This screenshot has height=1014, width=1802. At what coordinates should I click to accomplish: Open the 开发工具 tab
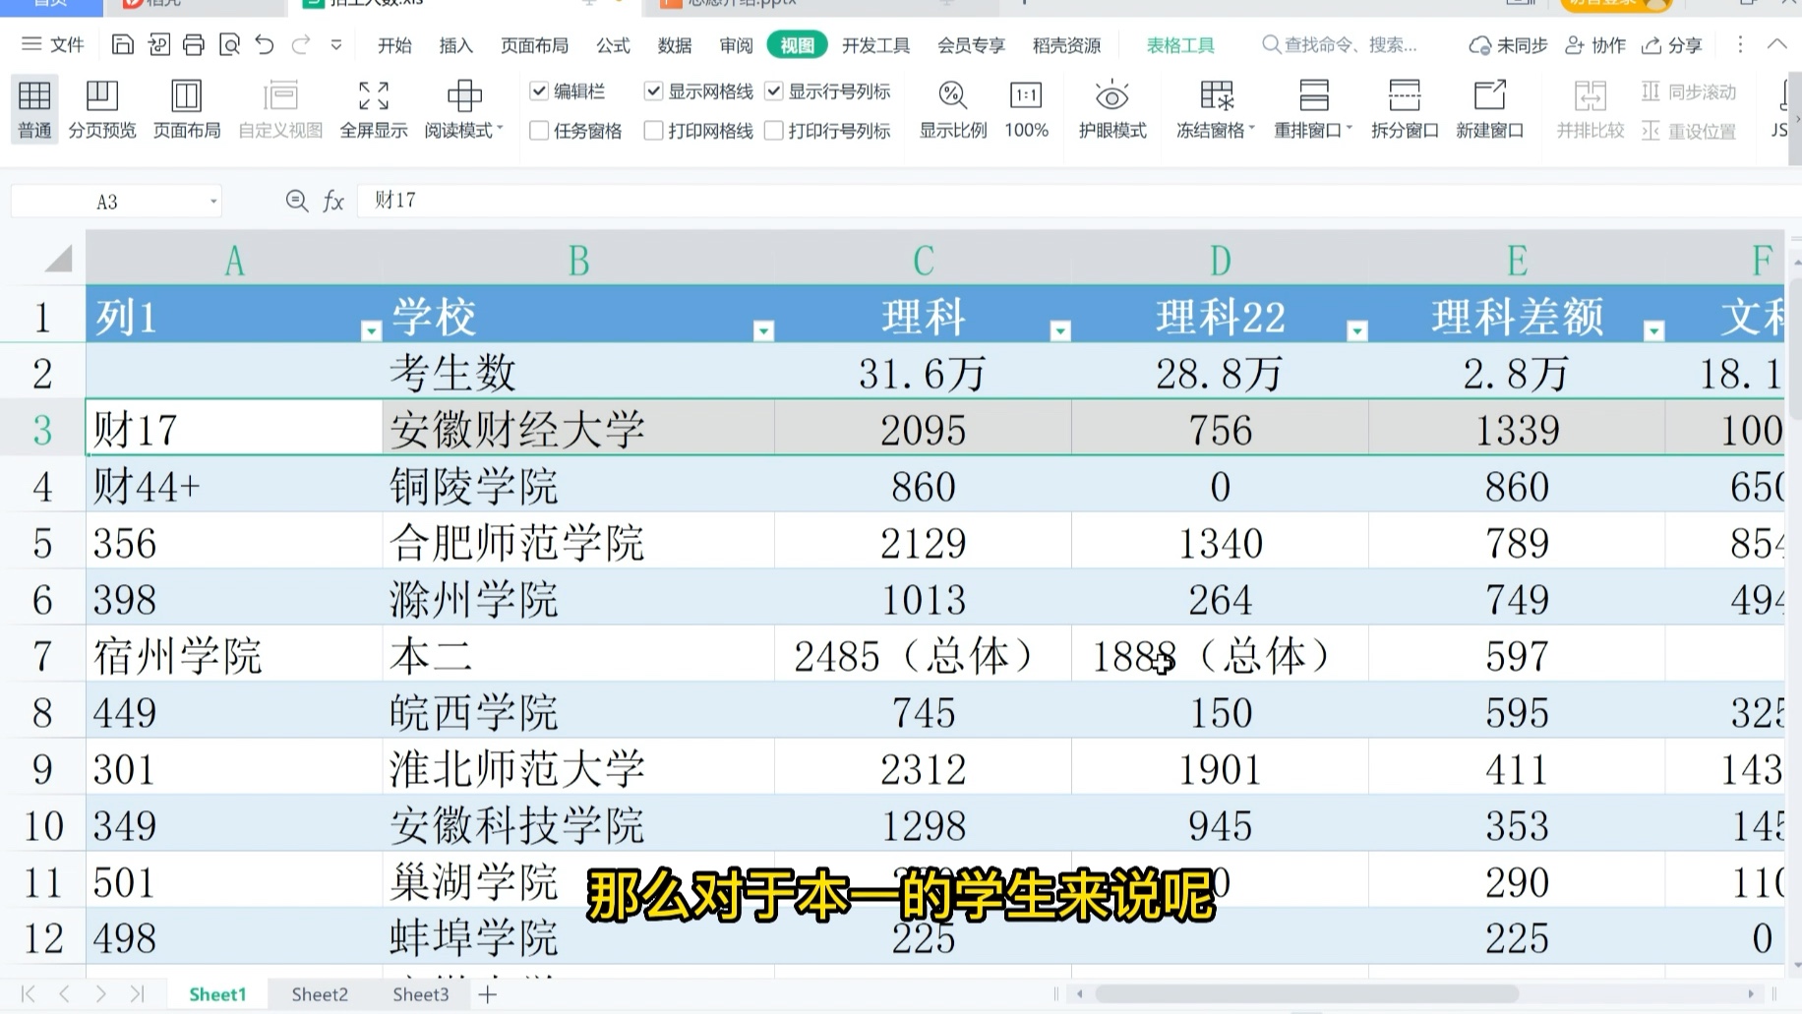(875, 45)
